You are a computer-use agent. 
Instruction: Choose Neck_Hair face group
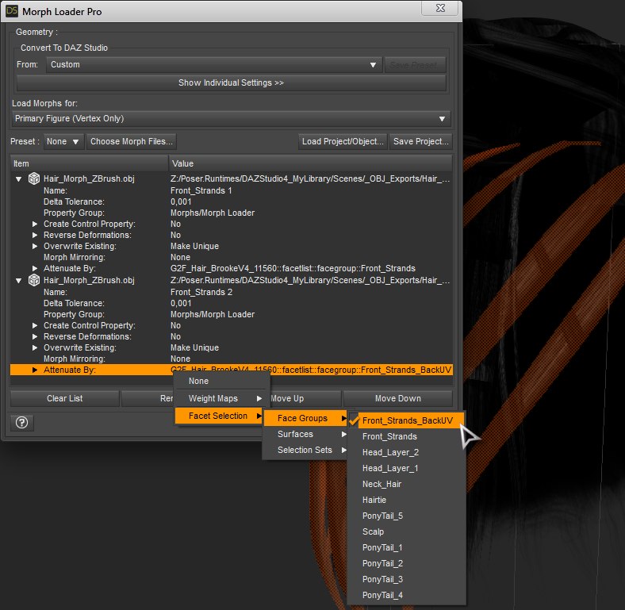(407, 484)
